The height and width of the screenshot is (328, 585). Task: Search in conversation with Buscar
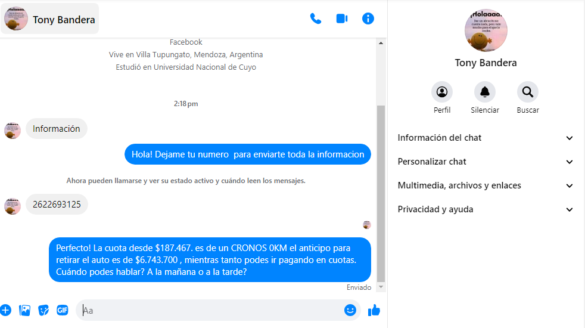tap(528, 92)
